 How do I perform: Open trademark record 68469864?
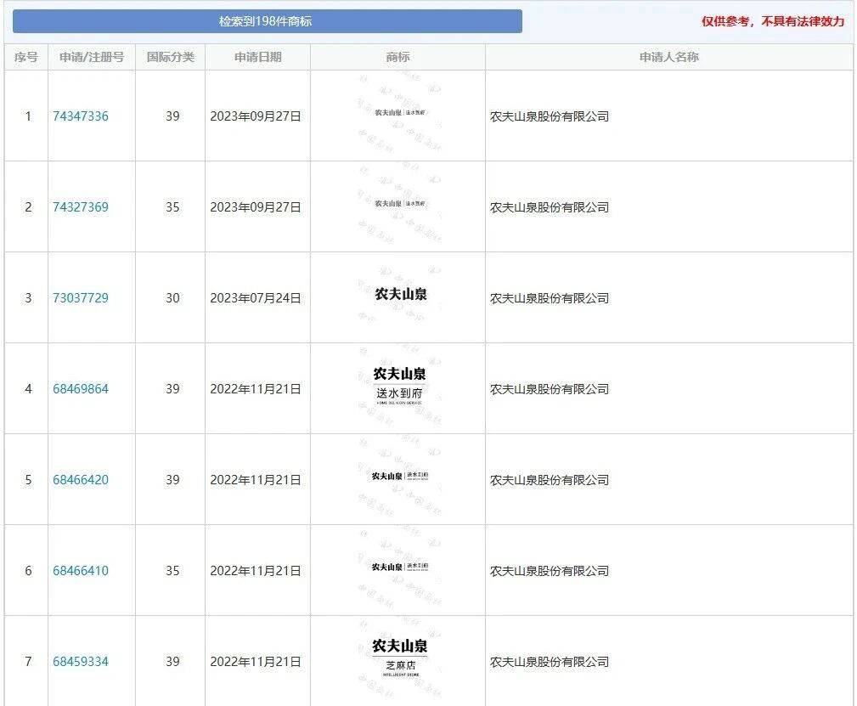(x=81, y=389)
